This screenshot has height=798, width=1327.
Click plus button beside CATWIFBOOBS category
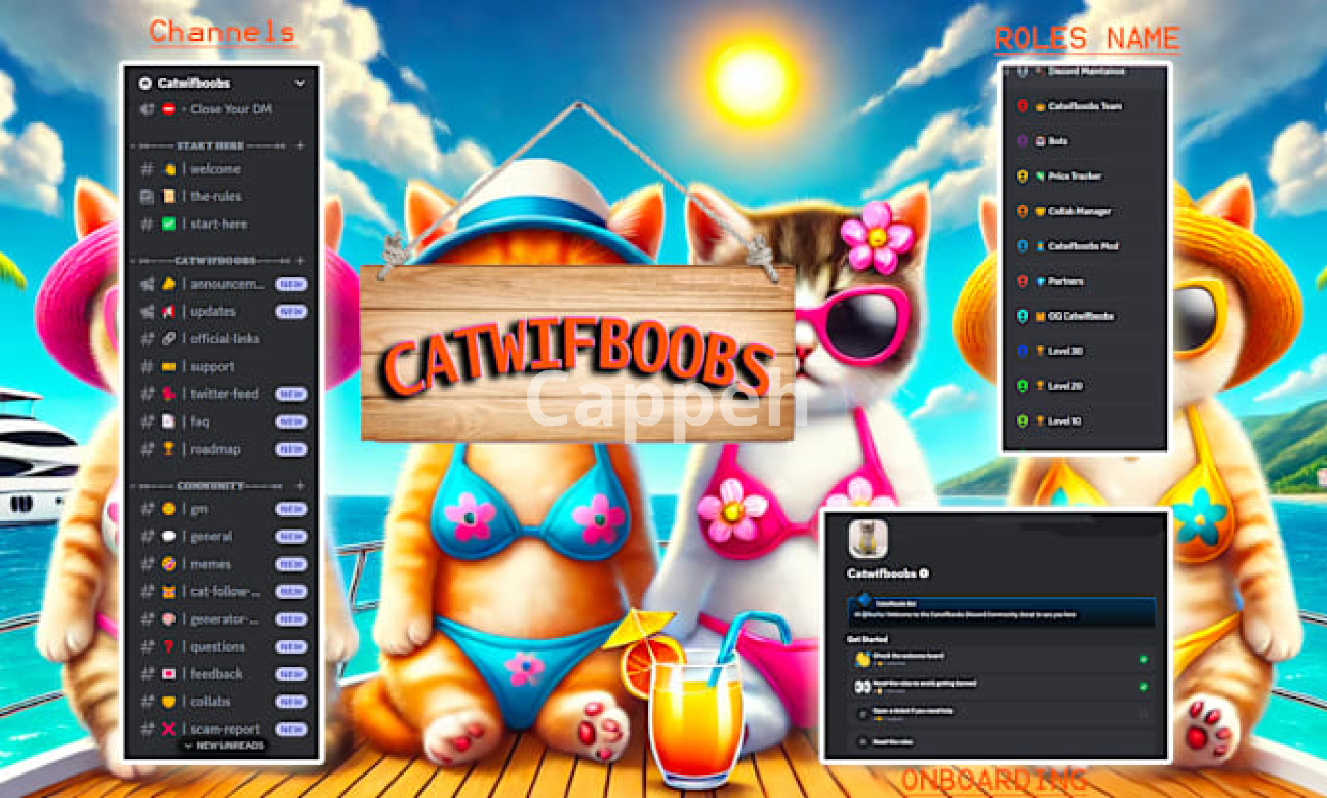[300, 260]
